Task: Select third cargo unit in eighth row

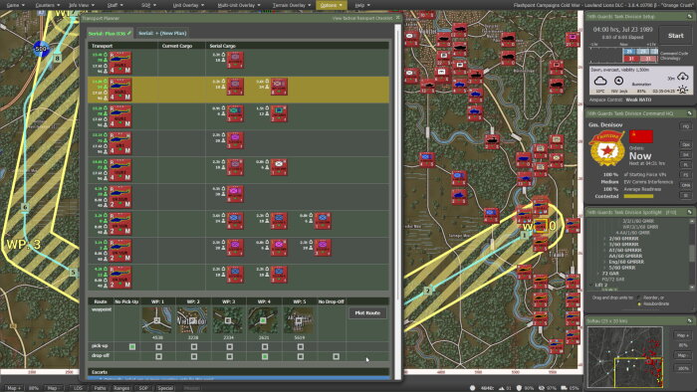Action: pos(323,248)
